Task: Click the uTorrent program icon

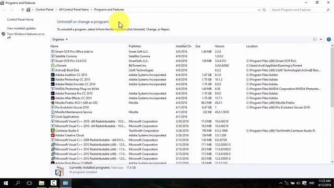Action: click(x=53, y=65)
